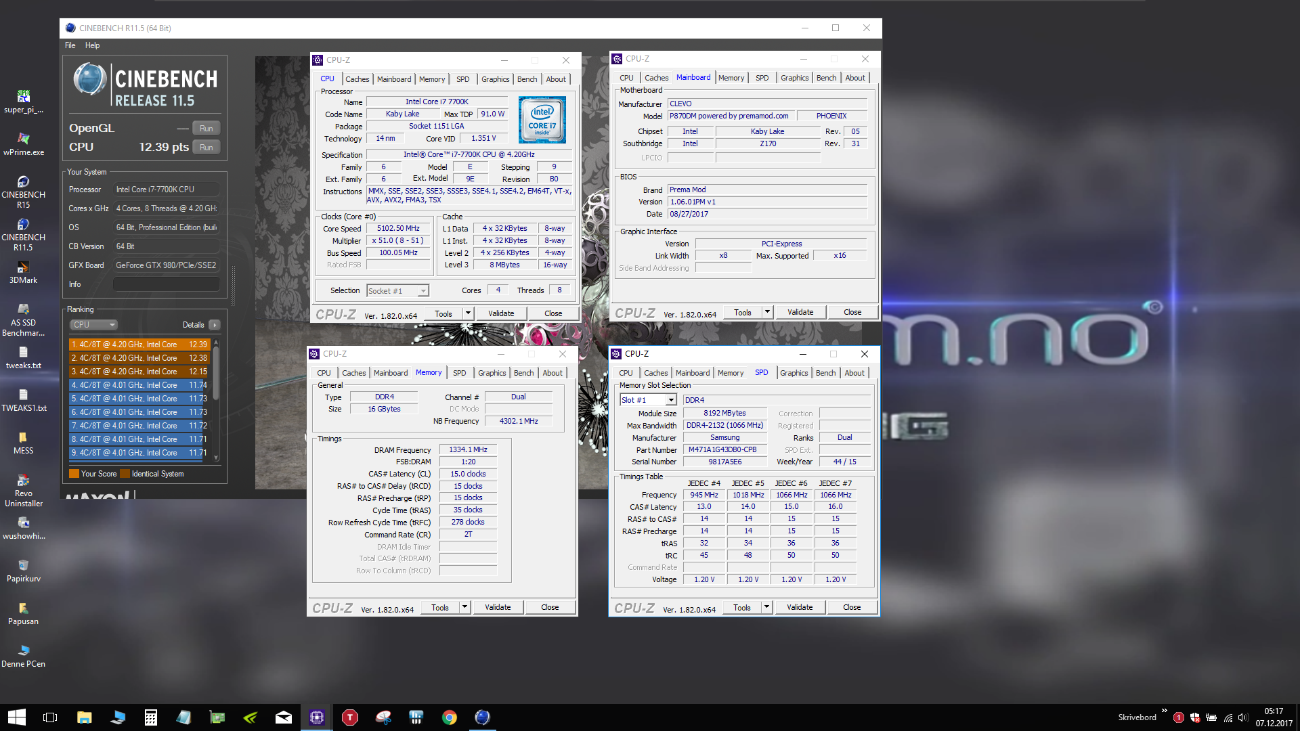
Task: Open Google Chrome from taskbar
Action: 450,717
